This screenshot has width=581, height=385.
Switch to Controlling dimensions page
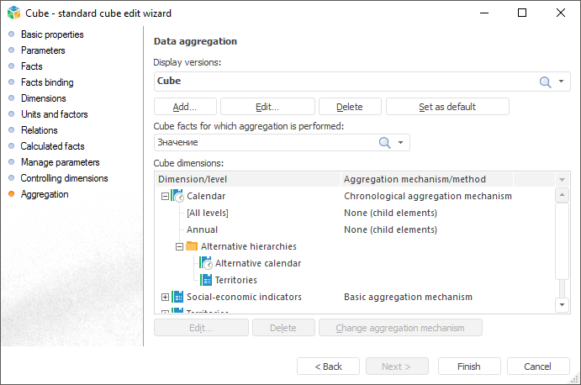pos(64,178)
